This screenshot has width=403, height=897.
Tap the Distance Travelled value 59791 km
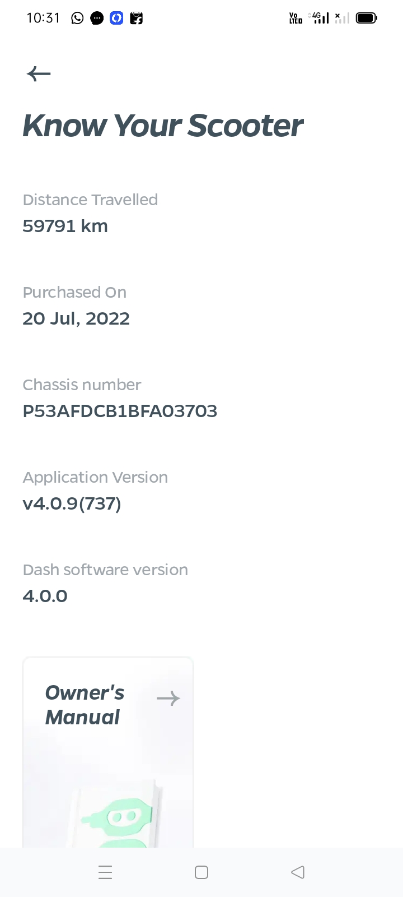65,226
